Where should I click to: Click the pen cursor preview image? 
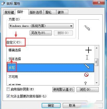tap(87, 28)
